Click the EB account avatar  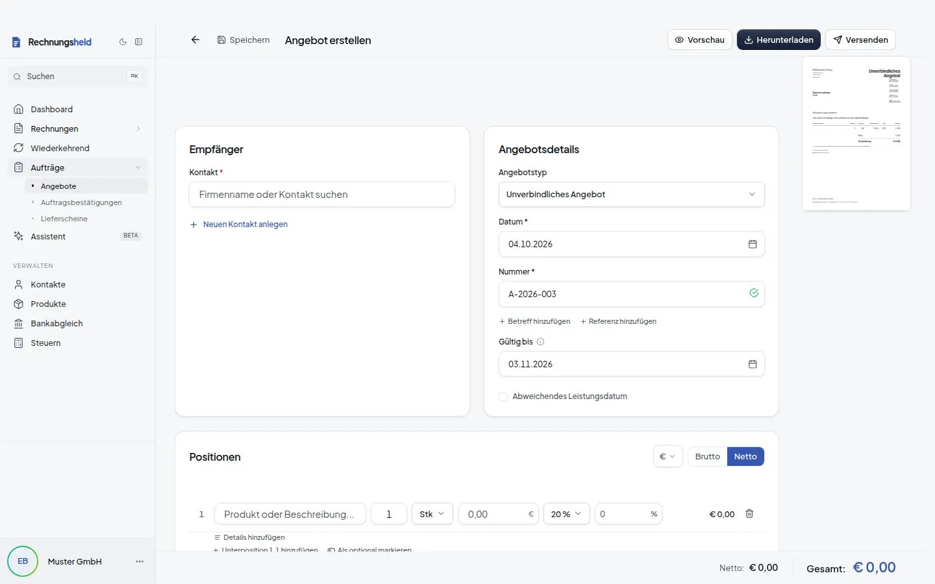pos(23,561)
